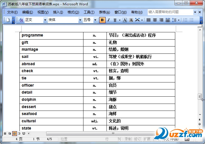Screen dimensions: 205x144
Task: Open the help question history dropdown
Action: coord(195,12)
